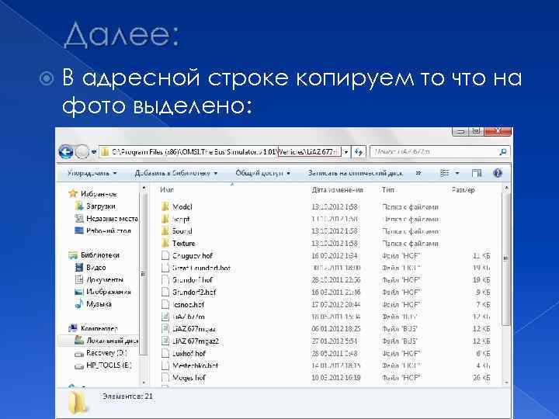Viewport: 559px width, 419px height.
Task: Click the navigation pane scrollbar thumb
Action: pos(144,274)
